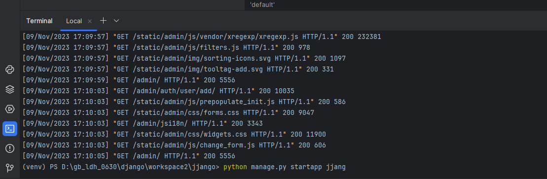Select the Terminal panel title
The width and height of the screenshot is (547, 179).
click(x=39, y=21)
